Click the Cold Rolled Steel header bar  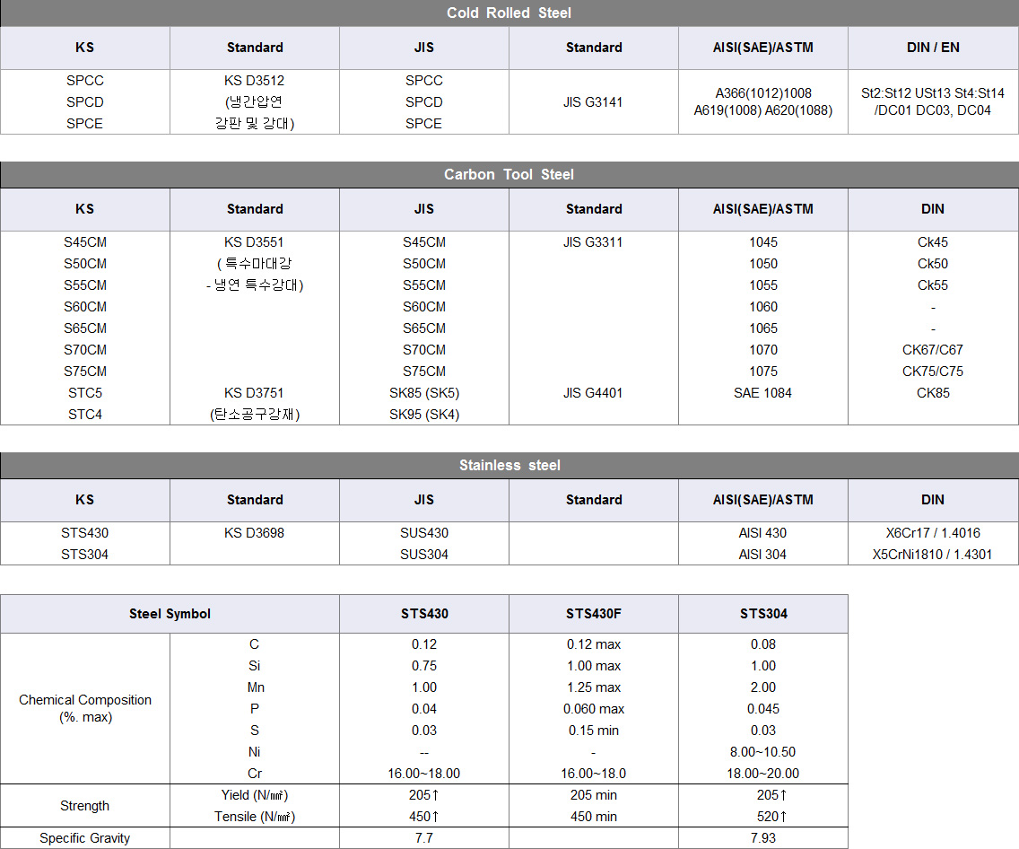coord(509,13)
